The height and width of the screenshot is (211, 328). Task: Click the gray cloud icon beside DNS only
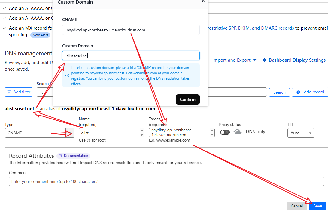click(x=238, y=132)
